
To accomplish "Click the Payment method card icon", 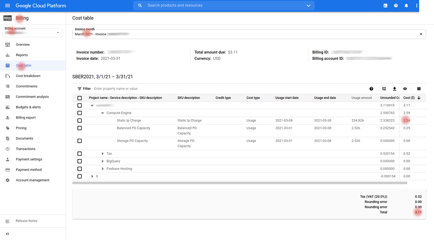I will tap(7, 170).
